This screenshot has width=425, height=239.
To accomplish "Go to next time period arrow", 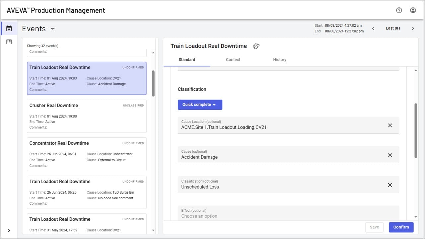I will (413, 28).
